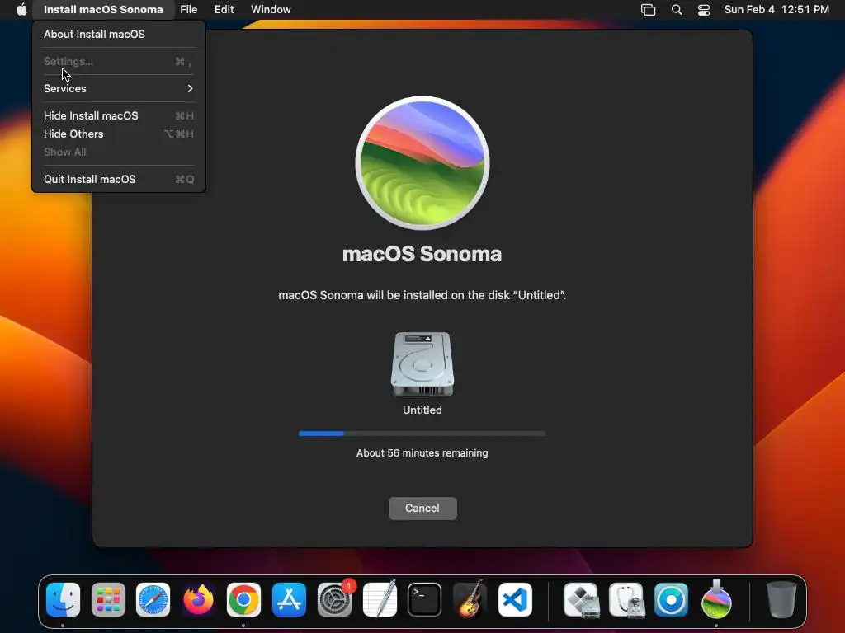The height and width of the screenshot is (633, 845).
Task: Open Control Center in the menu bar
Action: pos(703,10)
